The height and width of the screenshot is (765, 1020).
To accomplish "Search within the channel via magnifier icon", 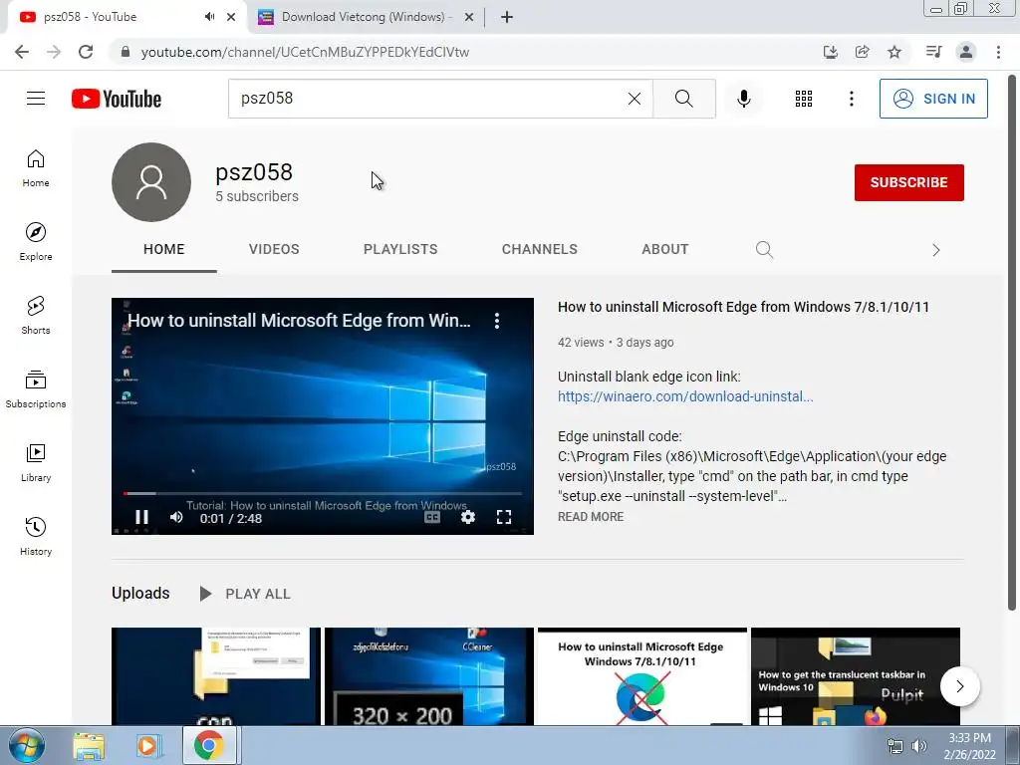I will (x=764, y=249).
